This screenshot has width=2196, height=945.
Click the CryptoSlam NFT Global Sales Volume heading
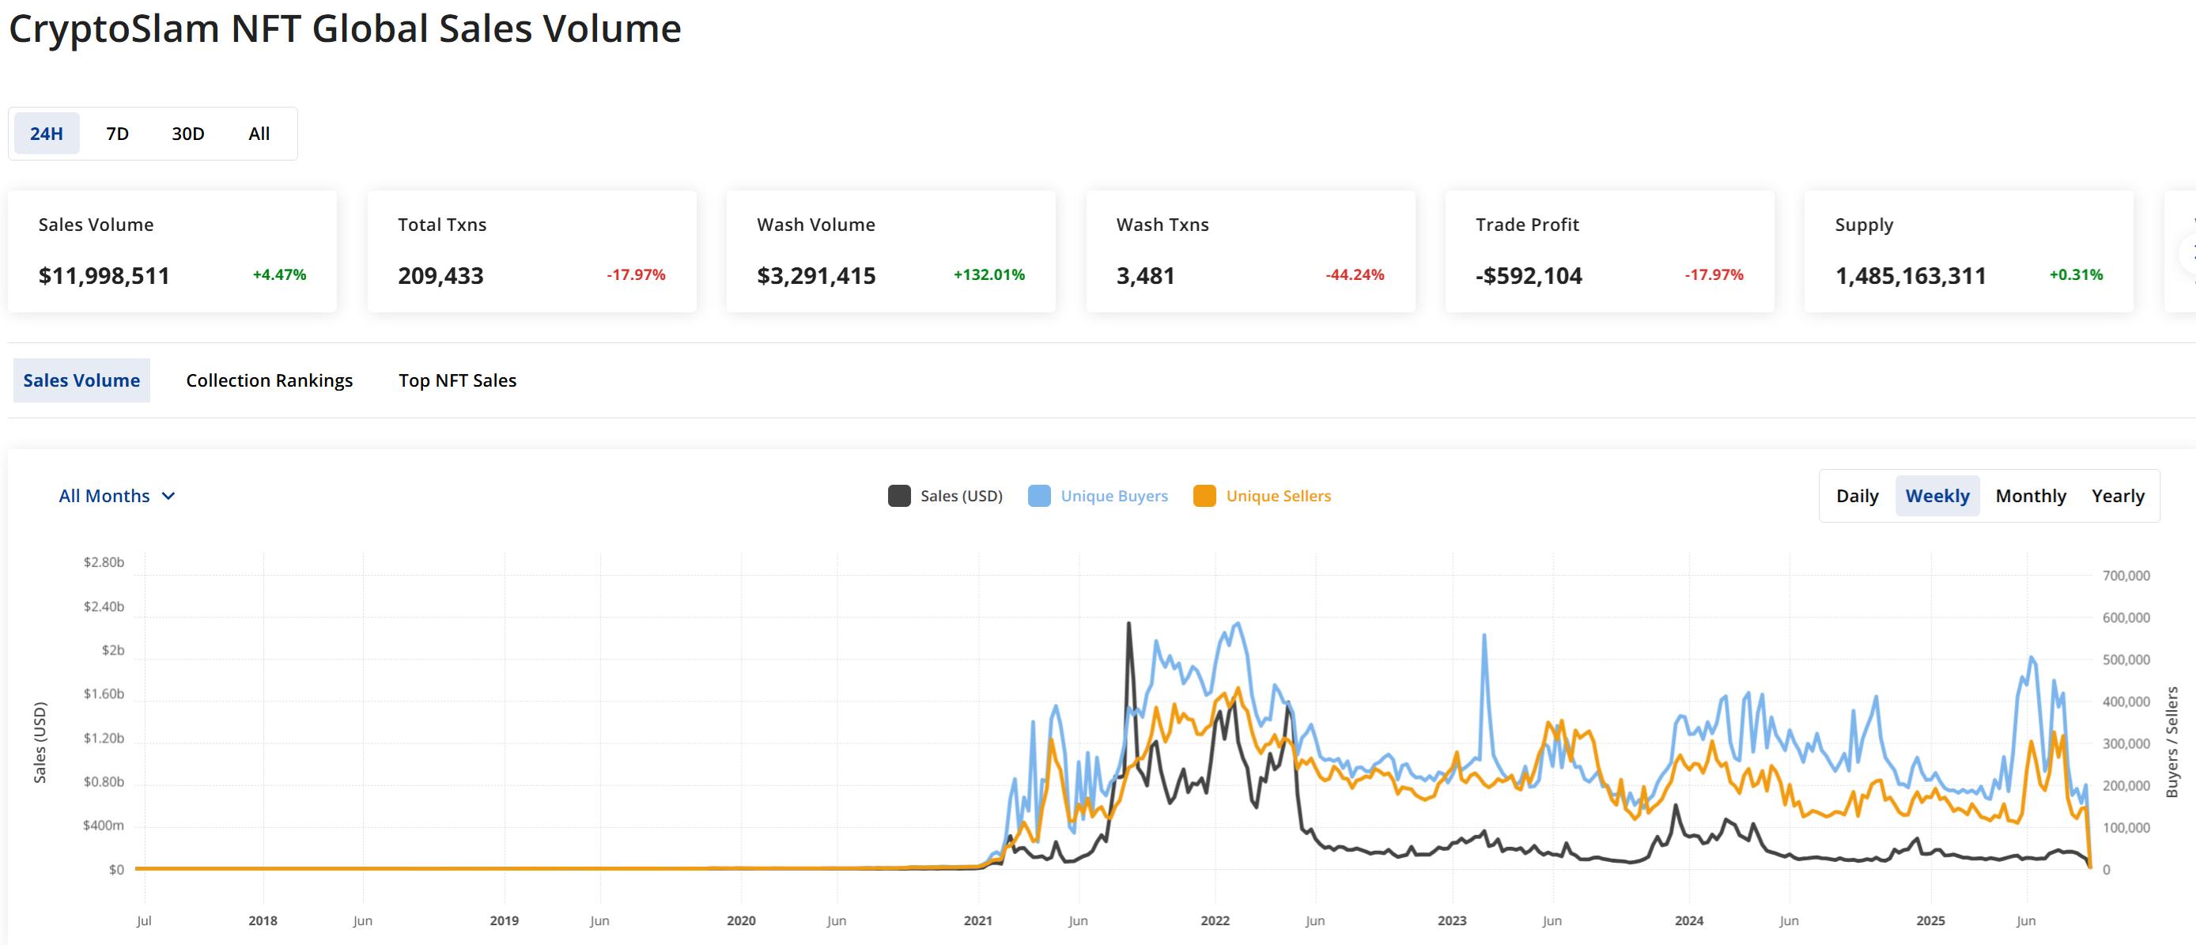click(346, 28)
